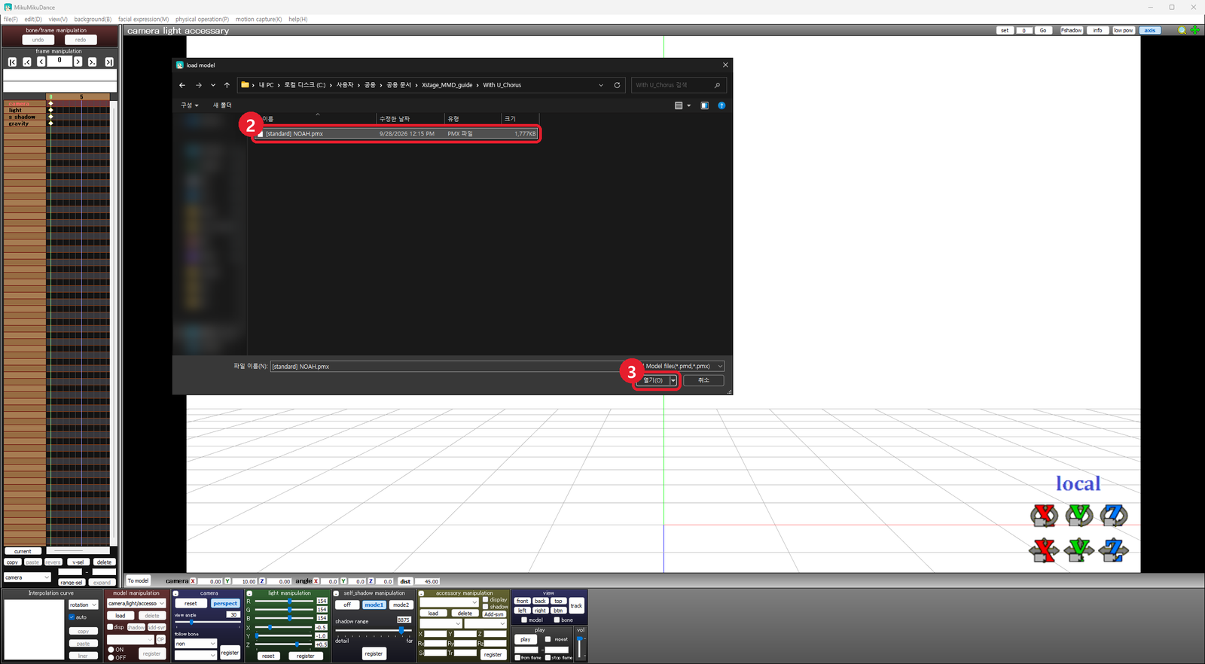Refresh the dialog folder listing
This screenshot has height=664, width=1205.
(617, 85)
